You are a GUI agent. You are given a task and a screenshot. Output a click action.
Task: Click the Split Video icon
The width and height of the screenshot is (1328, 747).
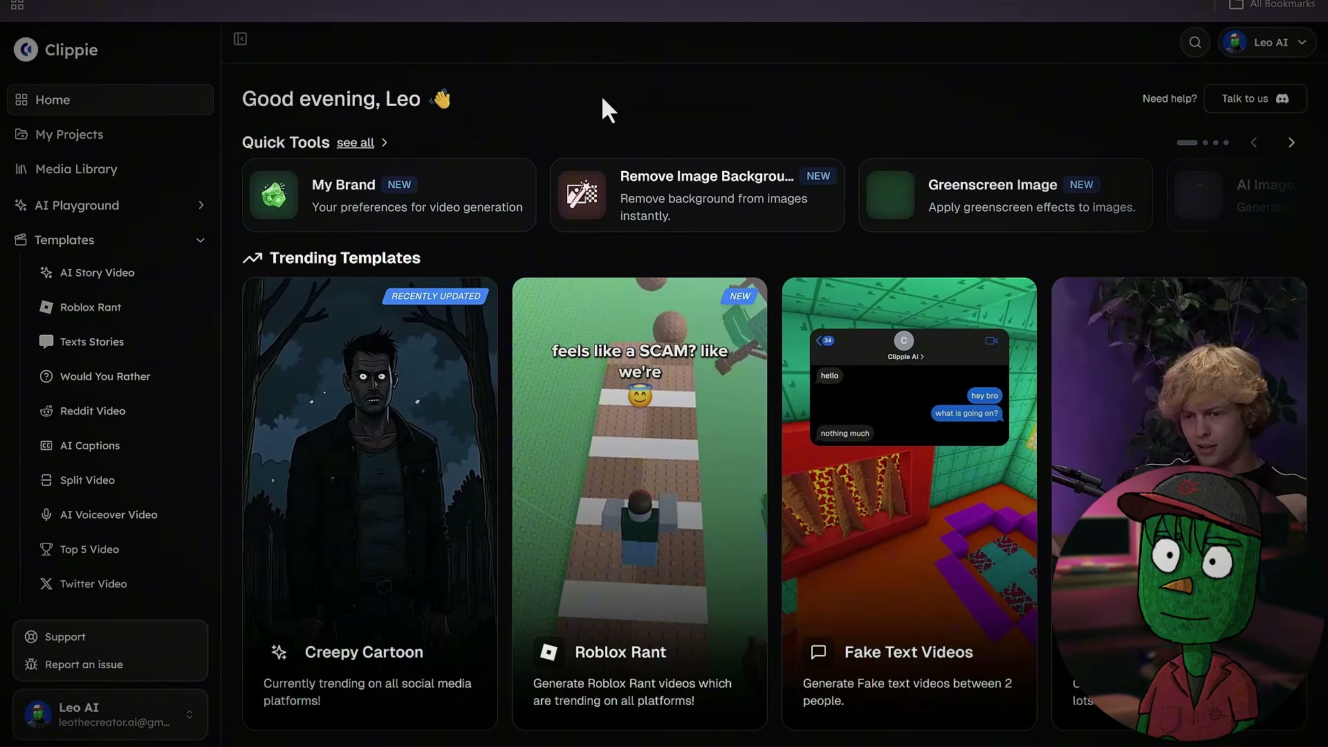pyautogui.click(x=46, y=481)
